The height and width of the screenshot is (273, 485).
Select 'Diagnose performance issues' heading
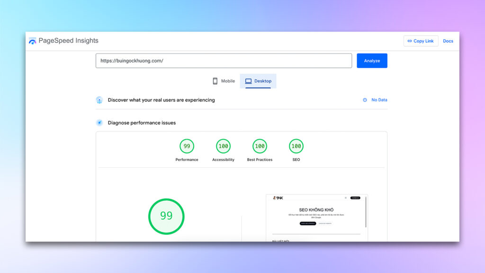point(142,123)
